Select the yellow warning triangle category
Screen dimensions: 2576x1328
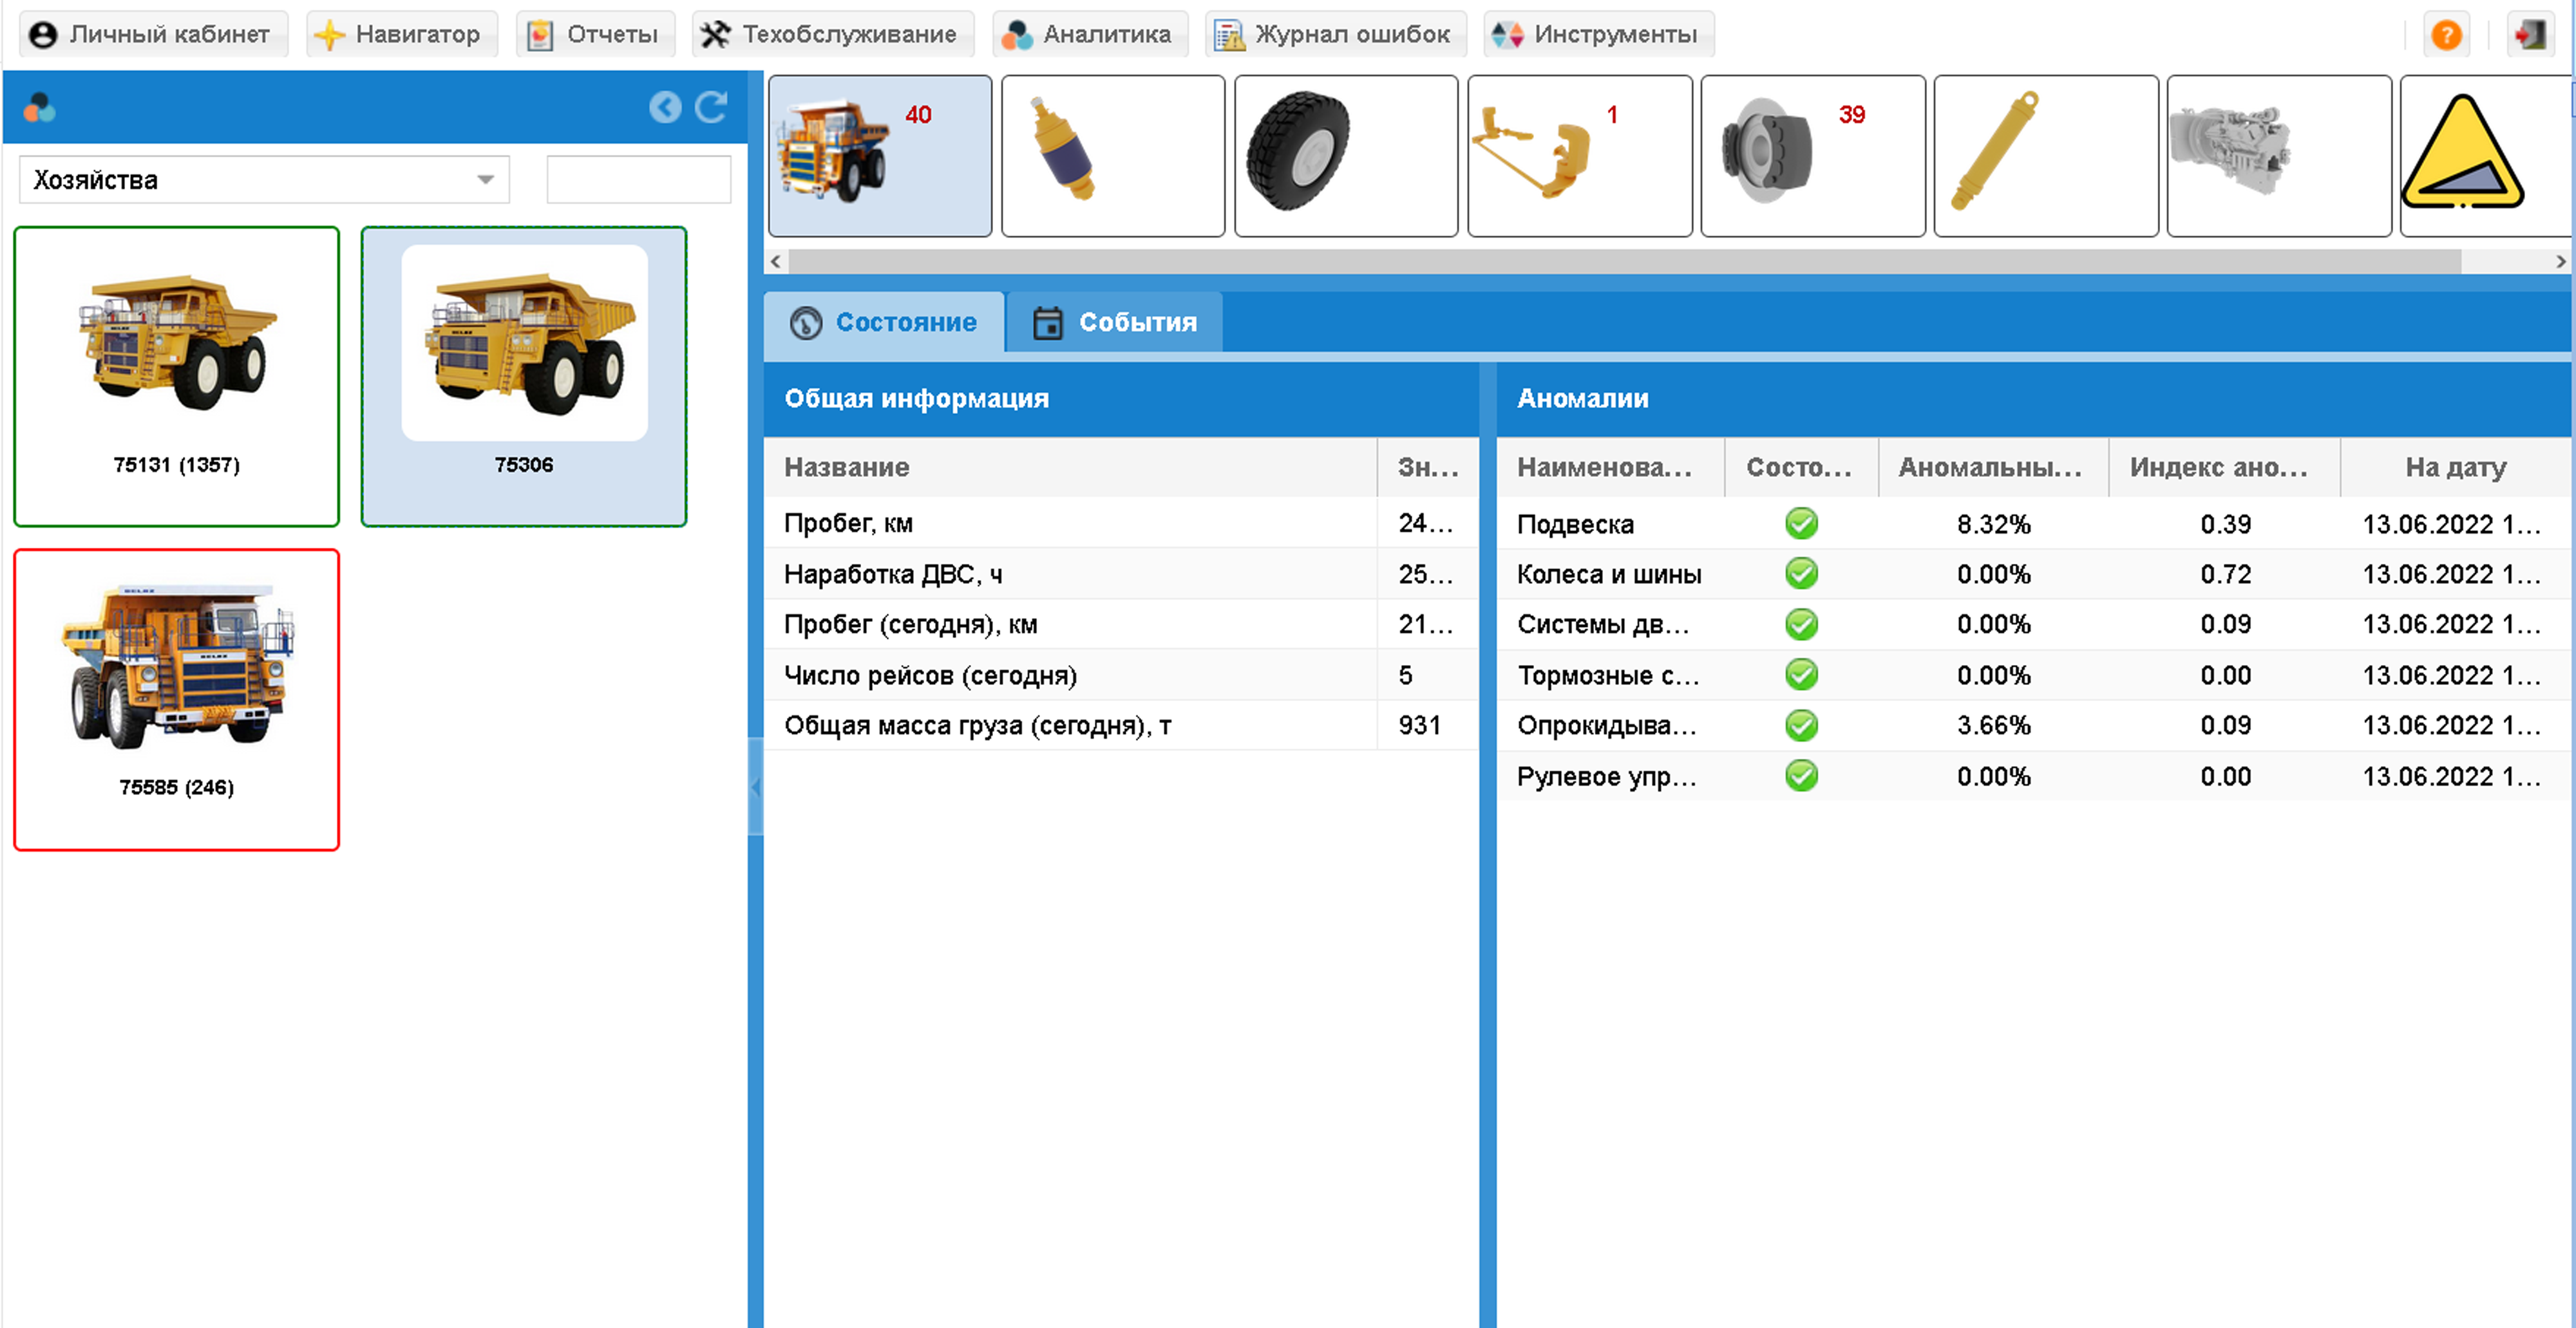click(x=2487, y=156)
